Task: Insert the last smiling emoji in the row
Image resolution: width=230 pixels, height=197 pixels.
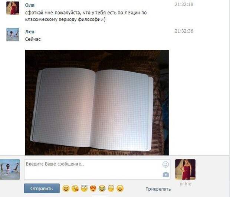Action: pos(120,188)
